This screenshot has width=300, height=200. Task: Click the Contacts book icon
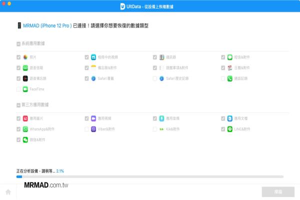click(x=161, y=57)
